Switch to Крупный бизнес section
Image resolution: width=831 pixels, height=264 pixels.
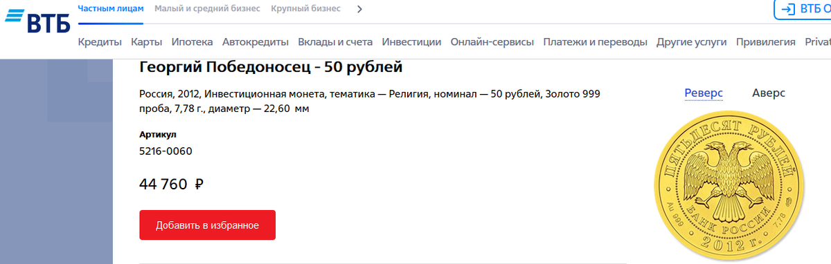click(305, 9)
